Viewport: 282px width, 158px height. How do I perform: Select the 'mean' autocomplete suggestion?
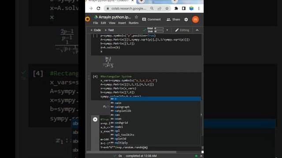156,119
